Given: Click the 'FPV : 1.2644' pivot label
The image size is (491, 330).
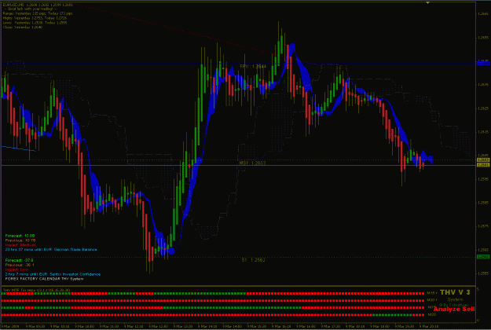Looking at the screenshot, I should pyautogui.click(x=253, y=67).
